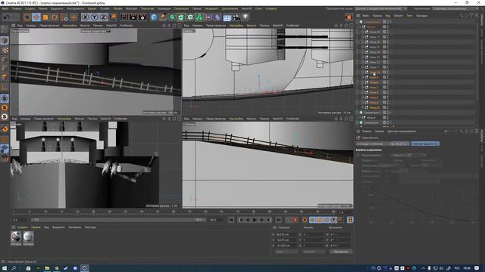Open the Симуляция menu
Image resolution: width=485 pixels, height=272 pixels.
click(181, 8)
